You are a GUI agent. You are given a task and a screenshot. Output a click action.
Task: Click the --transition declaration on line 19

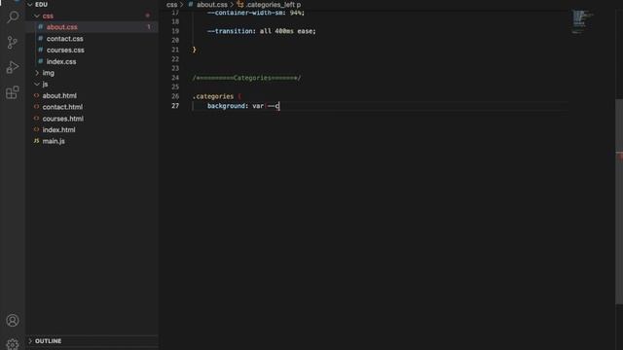[x=262, y=31]
